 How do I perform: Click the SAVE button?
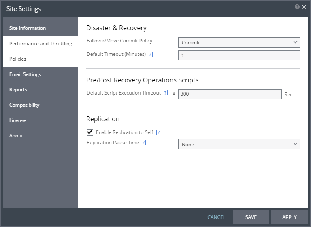coord(251,217)
